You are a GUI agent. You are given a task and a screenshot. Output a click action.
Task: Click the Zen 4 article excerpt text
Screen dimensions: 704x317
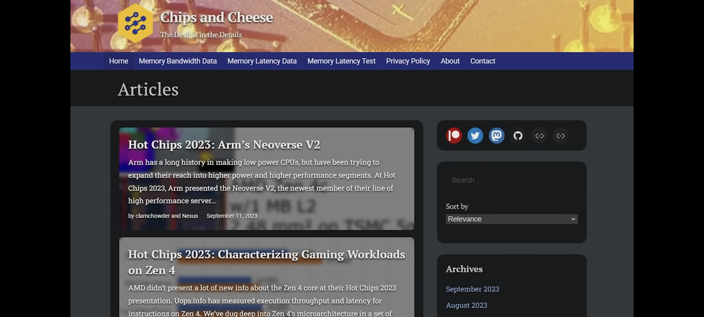(x=262, y=301)
